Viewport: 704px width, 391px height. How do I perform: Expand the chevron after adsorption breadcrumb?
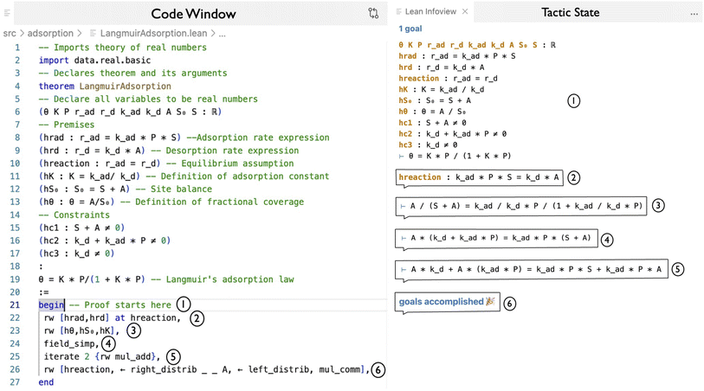(80, 34)
